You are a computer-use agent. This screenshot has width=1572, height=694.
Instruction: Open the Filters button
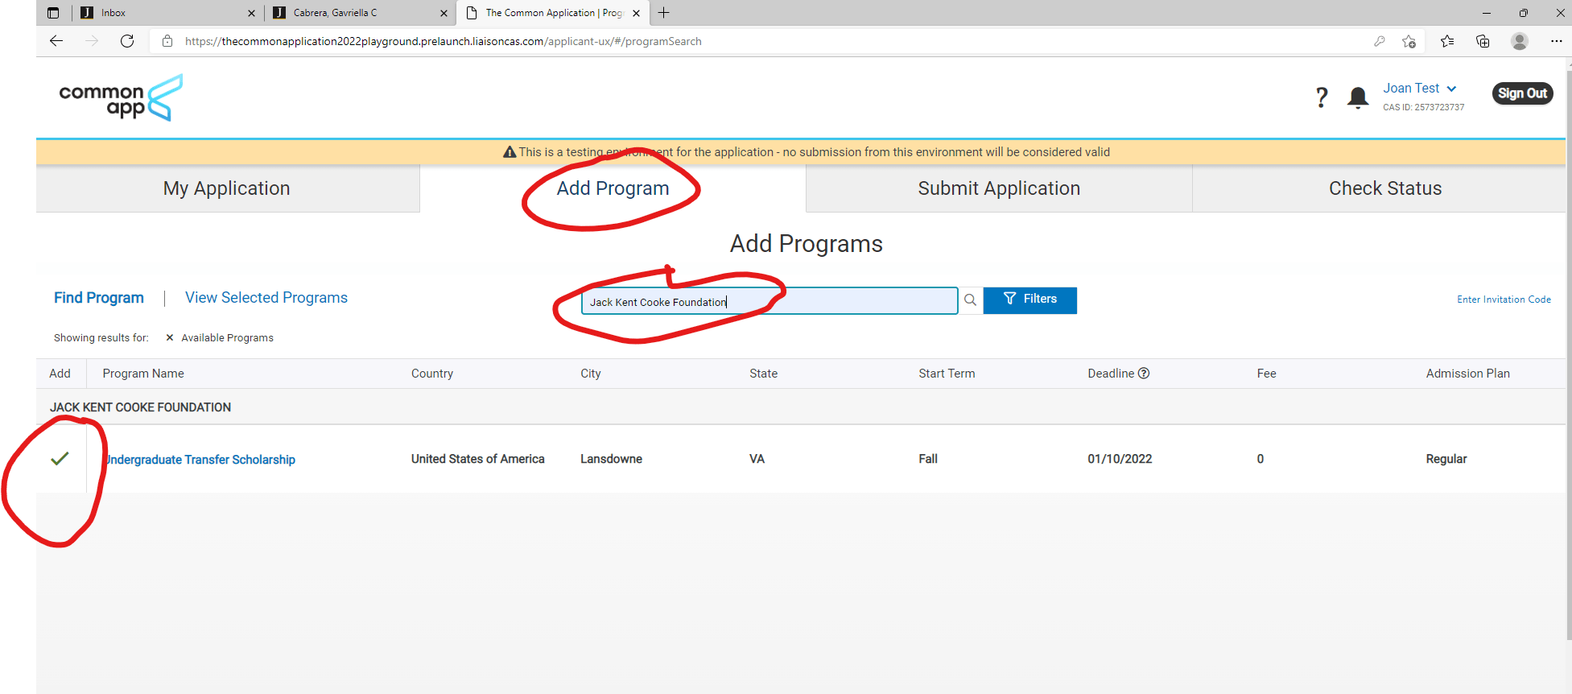[x=1030, y=300]
